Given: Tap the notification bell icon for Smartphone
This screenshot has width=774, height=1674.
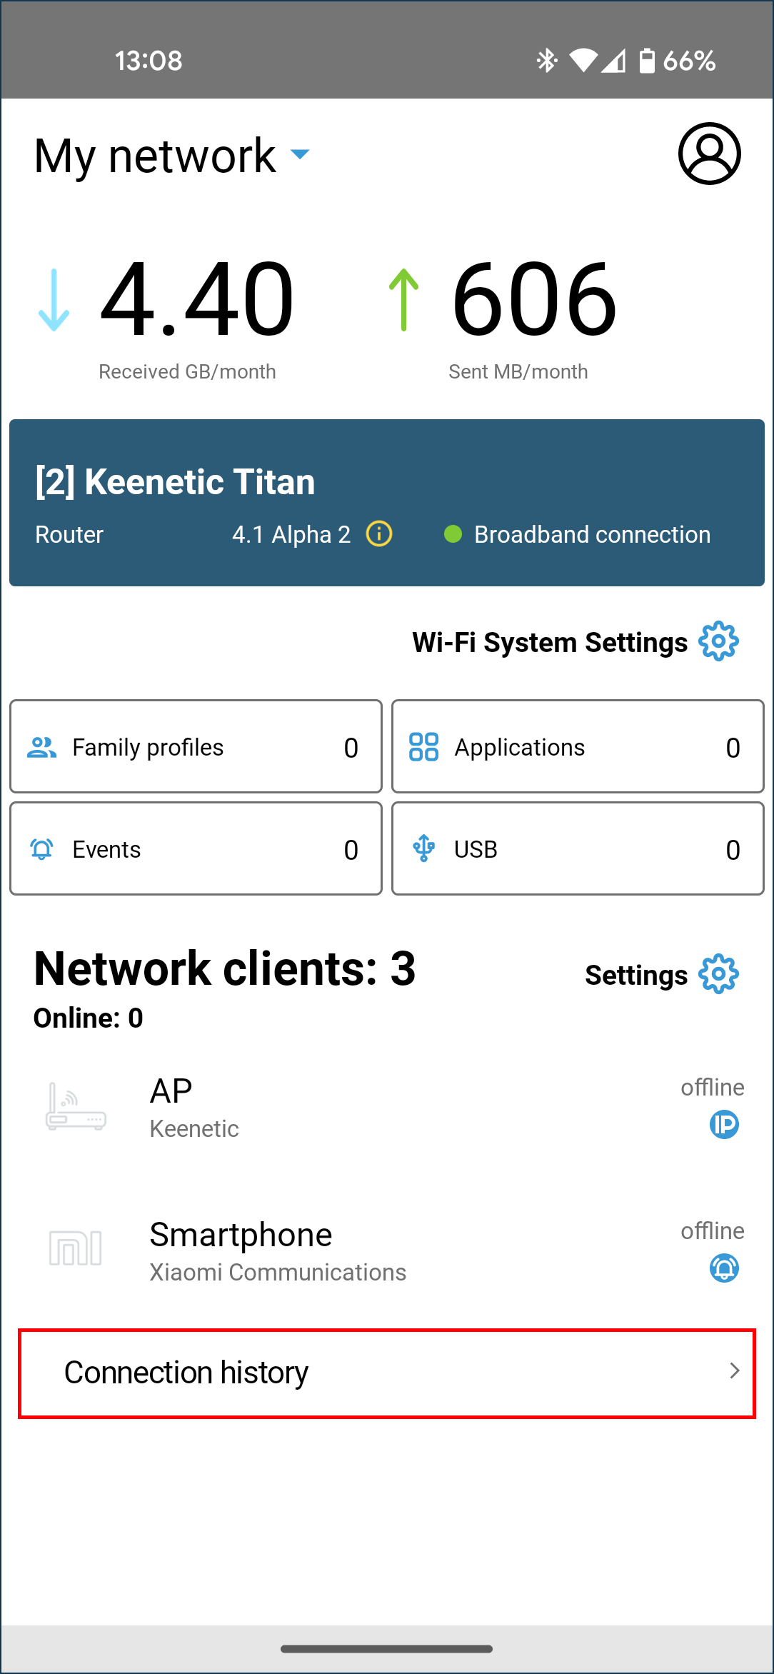Looking at the screenshot, I should pos(724,1268).
